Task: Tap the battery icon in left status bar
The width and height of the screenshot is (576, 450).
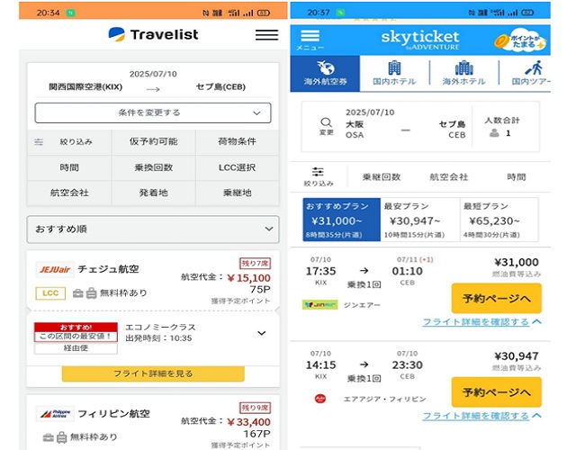Action: [x=264, y=13]
